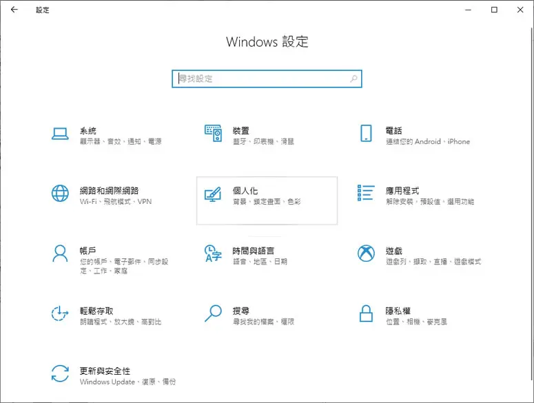534x403 pixels.
Task: Click the 設定 title in the title bar
Action: pos(43,10)
